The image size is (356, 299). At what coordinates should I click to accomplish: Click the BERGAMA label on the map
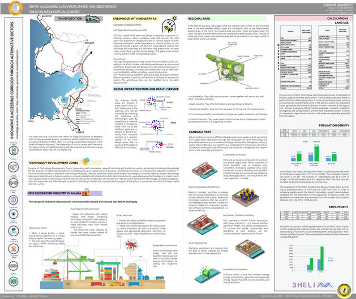[x=89, y=43]
